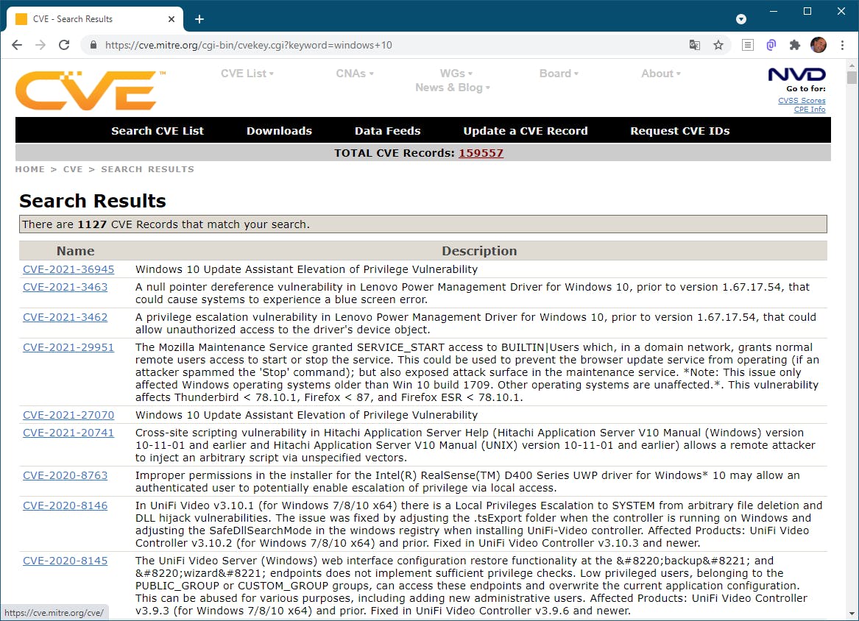Reload the page with the refresh icon
This screenshot has width=859, height=621.
pos(64,45)
